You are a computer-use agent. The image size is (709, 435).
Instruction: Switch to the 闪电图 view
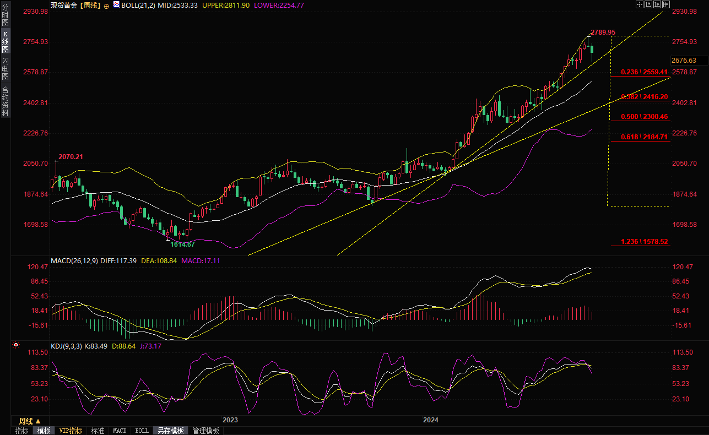point(5,69)
